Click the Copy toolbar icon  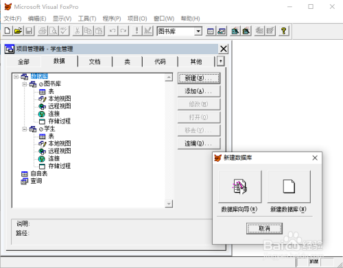tap(88, 31)
